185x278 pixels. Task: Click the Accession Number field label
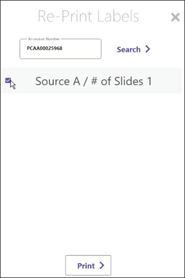coord(44,39)
